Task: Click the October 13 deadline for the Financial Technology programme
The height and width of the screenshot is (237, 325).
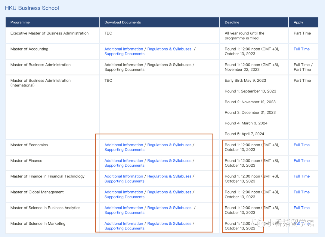Action: (252, 179)
